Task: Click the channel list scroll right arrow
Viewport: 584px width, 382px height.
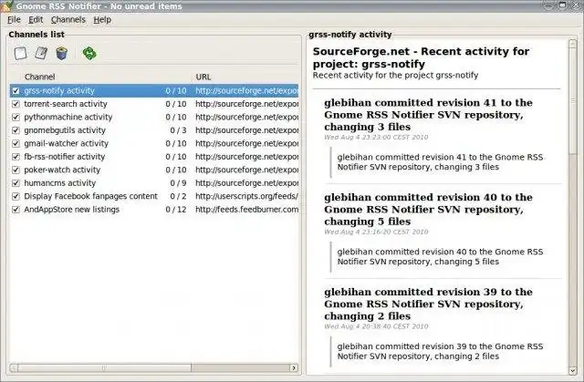Action: coord(294,367)
